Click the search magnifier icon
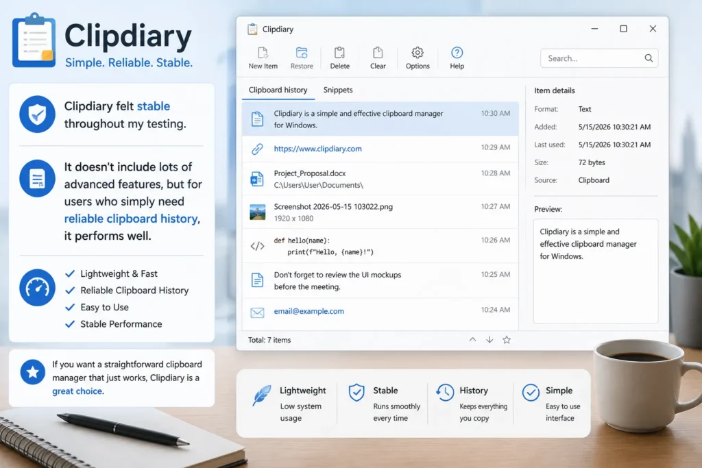This screenshot has width=702, height=468. point(649,58)
